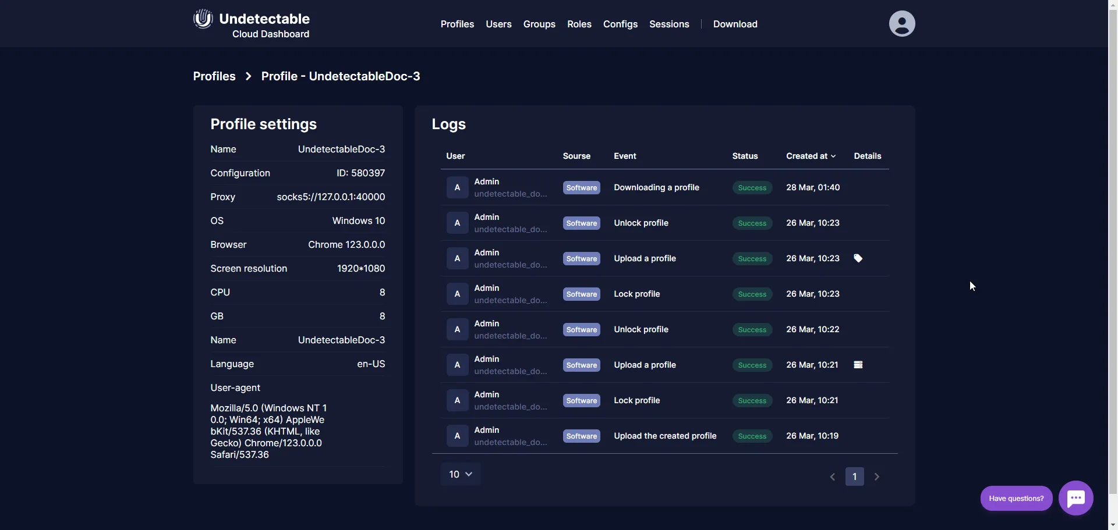Open the Roles nav item
1118x530 pixels.
(579, 24)
